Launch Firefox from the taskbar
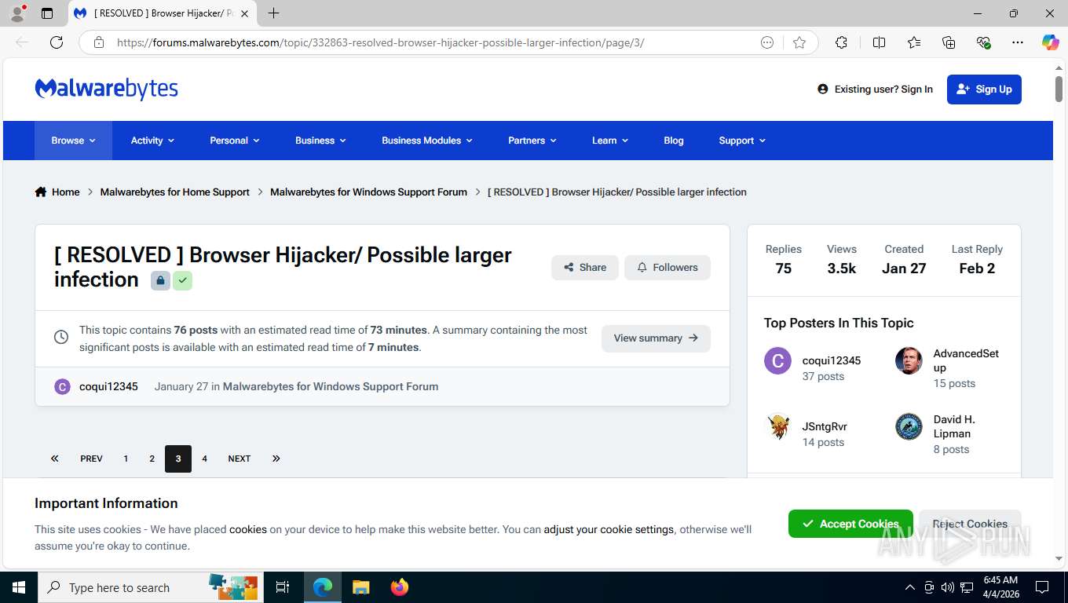Screen dimensions: 1068x603 (x=399, y=587)
